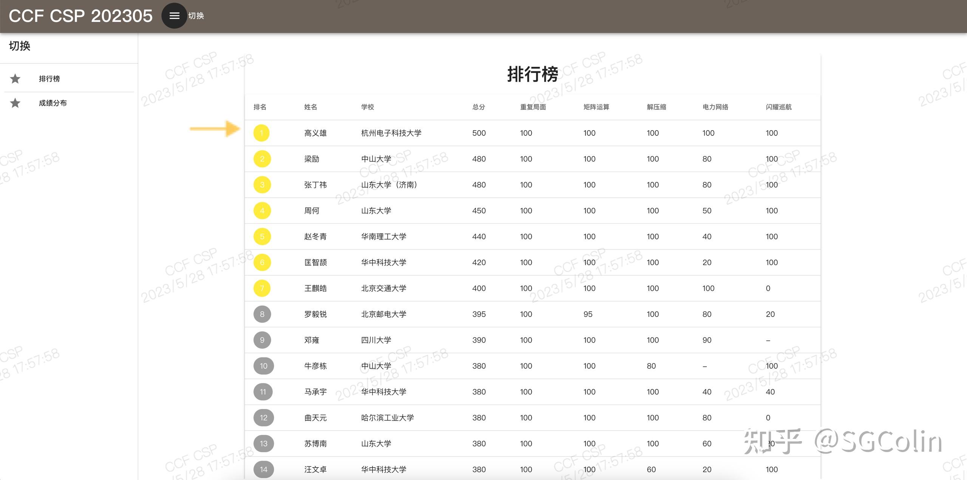Select the gray rank badge 8
This screenshot has height=480, width=967.
(262, 314)
